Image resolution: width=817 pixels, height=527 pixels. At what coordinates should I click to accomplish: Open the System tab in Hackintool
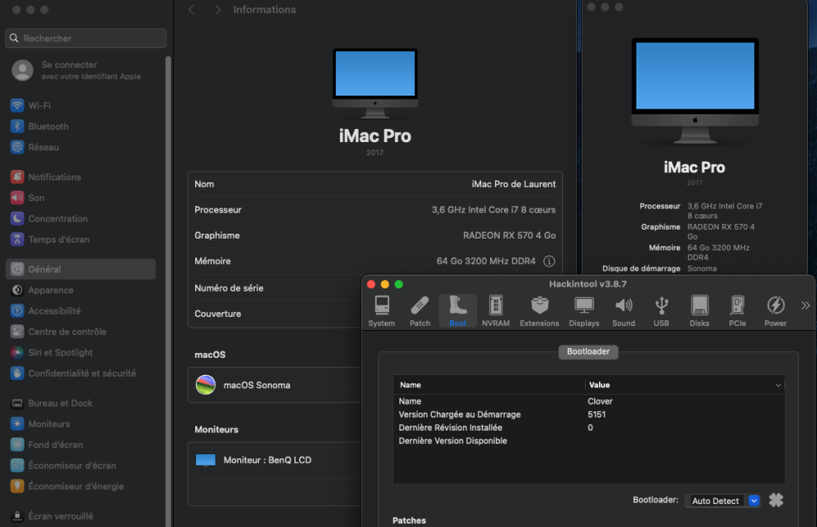click(382, 311)
